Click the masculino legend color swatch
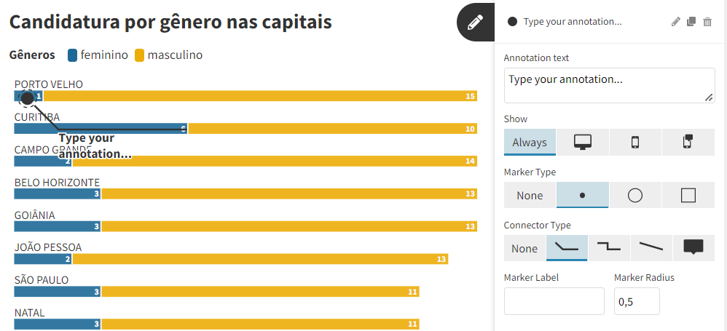Image resolution: width=727 pixels, height=331 pixels. pyautogui.click(x=140, y=55)
